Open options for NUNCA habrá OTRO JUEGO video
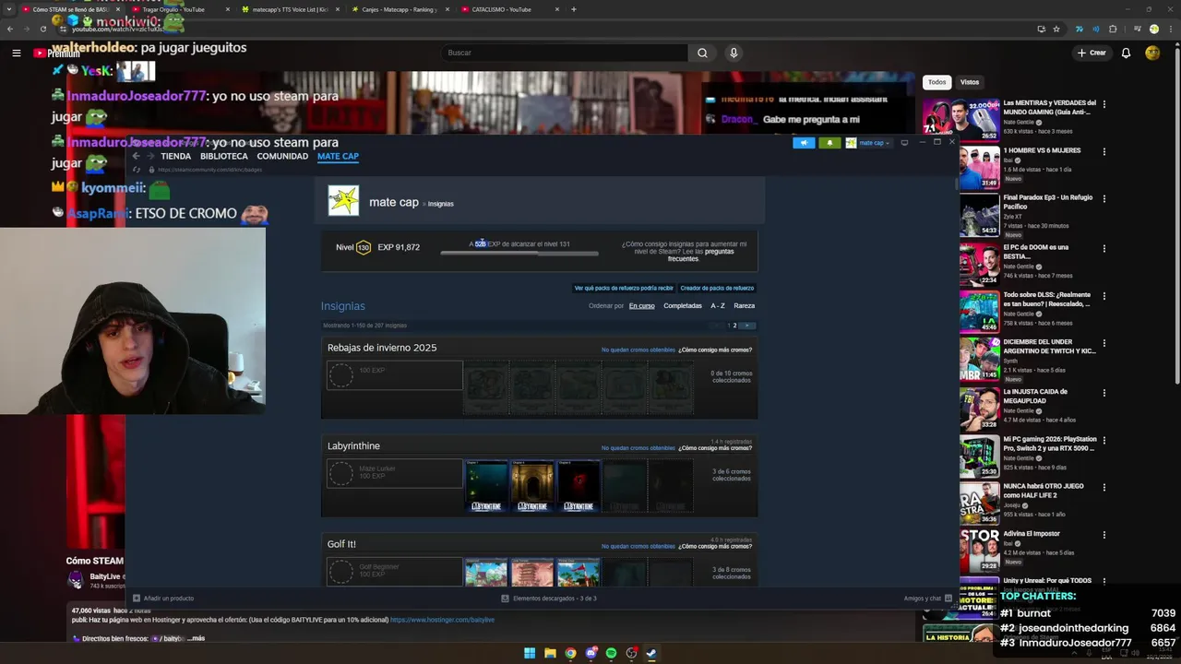Screen dimensions: 1181x664 (1103, 487)
